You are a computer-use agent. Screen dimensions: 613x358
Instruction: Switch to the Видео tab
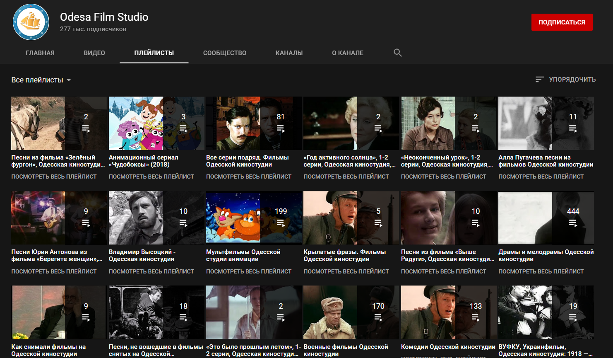(x=94, y=53)
